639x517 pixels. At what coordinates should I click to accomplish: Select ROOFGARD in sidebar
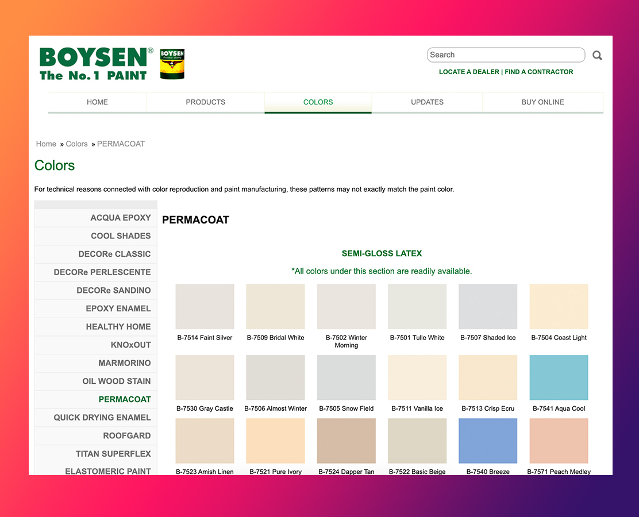(96, 436)
